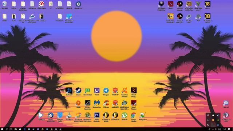The image size is (233, 131).
Task: Click the NVIDIA icon in tray overflow
Action: tap(218, 120)
